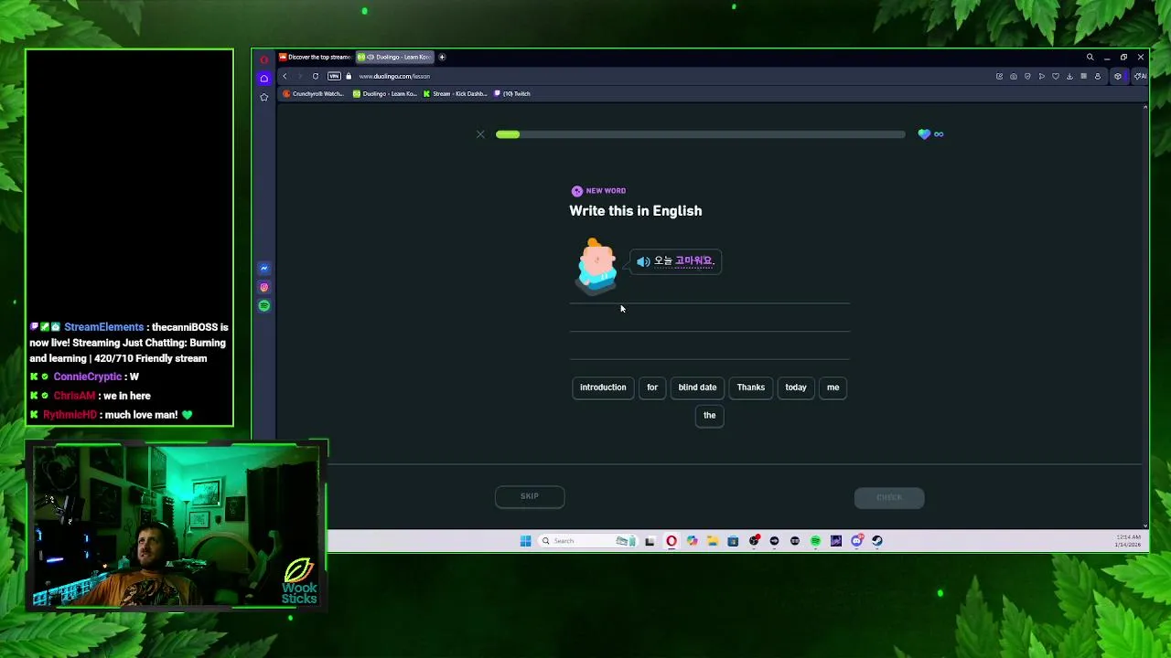This screenshot has width=1171, height=658.
Task: Open the browser tab search magnifier
Action: [1090, 57]
